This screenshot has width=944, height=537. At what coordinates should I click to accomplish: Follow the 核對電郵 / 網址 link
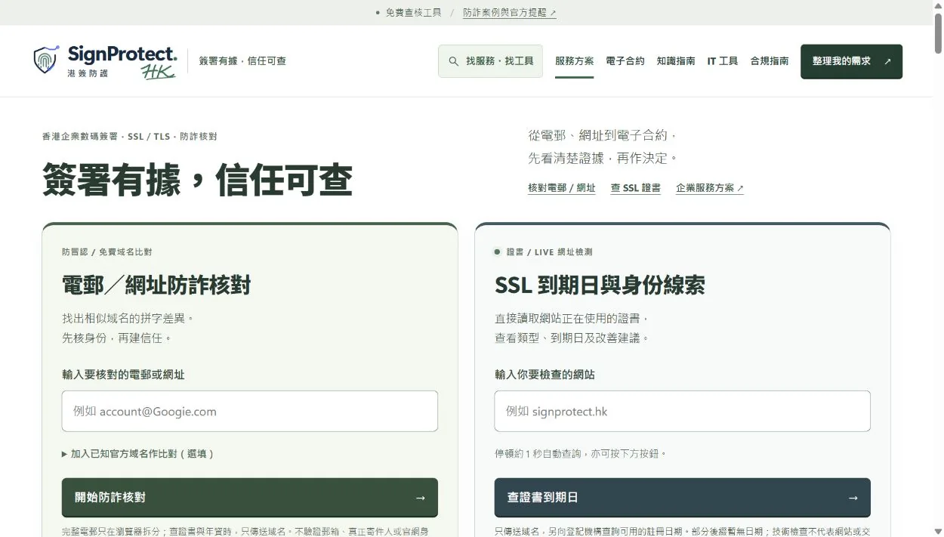click(x=562, y=188)
